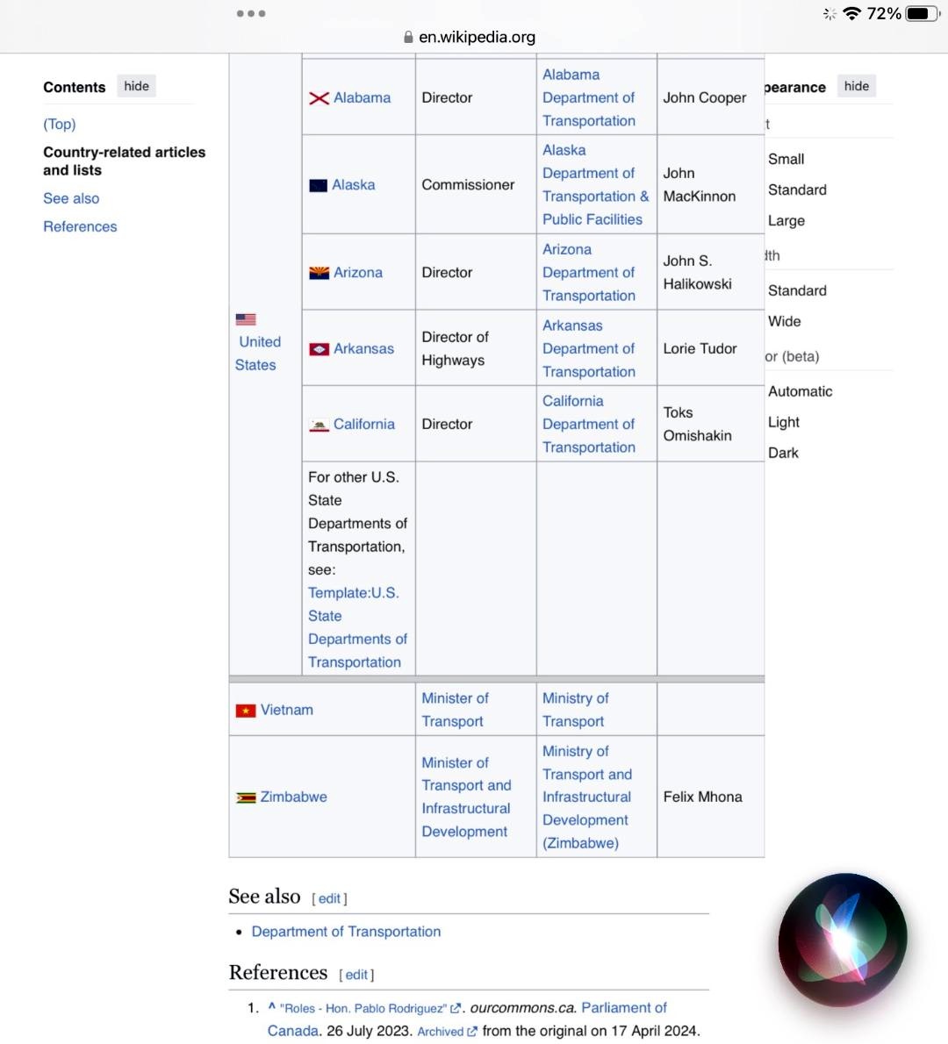Viewport: 948px width, 1044px height.
Task: Open the Archived reference link
Action: [441, 1032]
